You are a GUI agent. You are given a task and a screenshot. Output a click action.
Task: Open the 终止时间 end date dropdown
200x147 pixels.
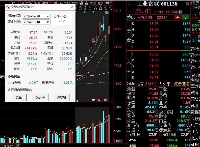pyautogui.click(x=48, y=22)
